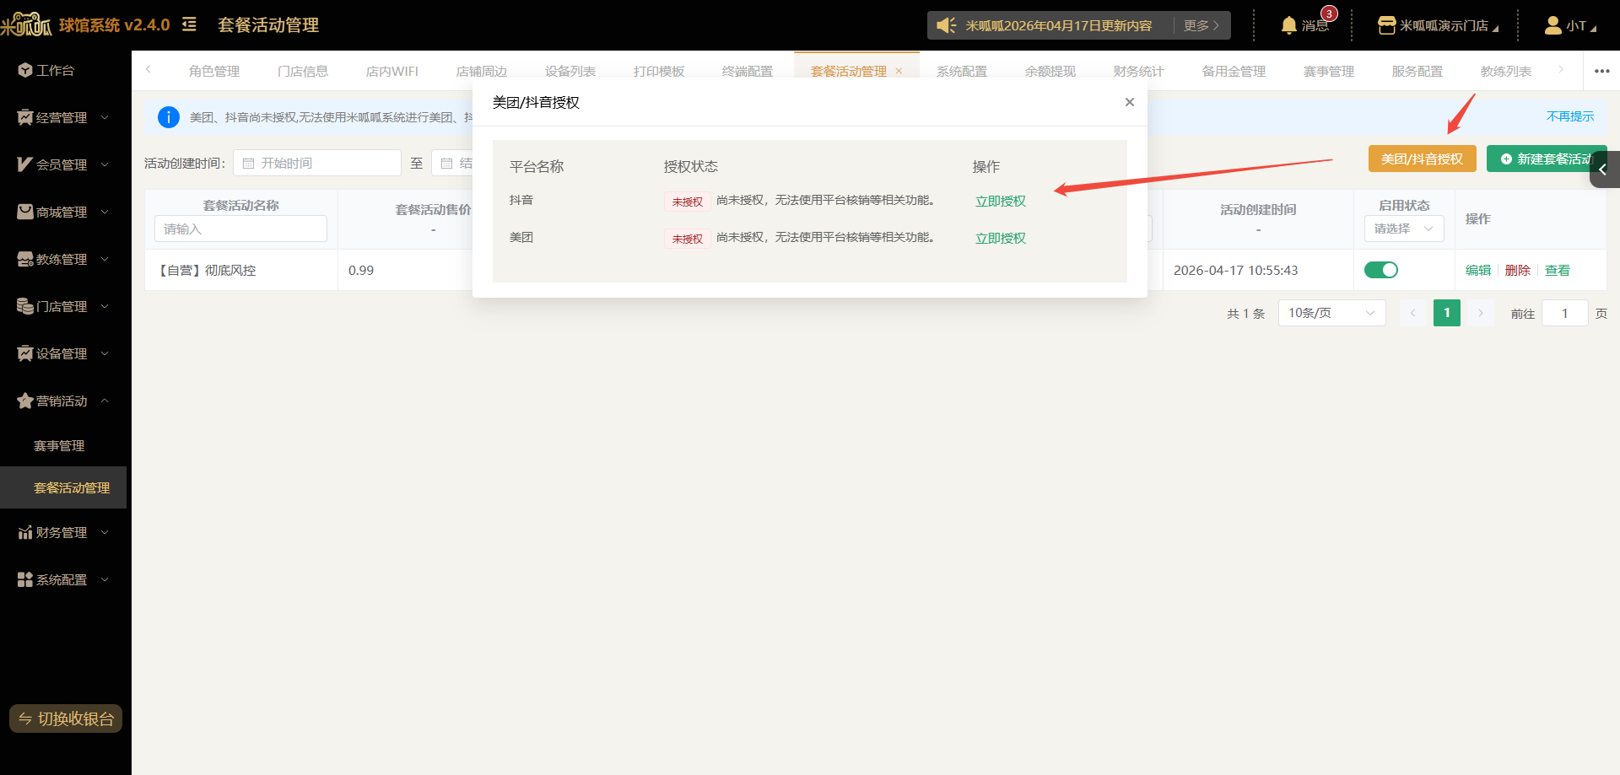Viewport: 1620px width, 775px height.
Task: Expand the right-edge side panel arrow
Action: tap(1604, 170)
